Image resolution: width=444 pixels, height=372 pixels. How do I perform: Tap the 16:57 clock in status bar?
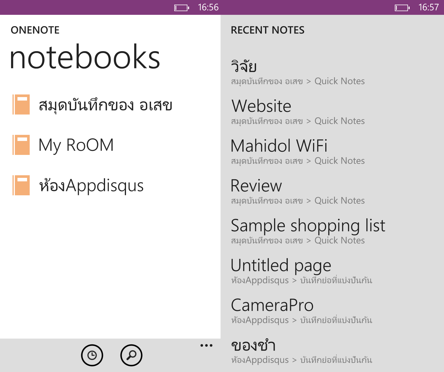click(x=429, y=7)
